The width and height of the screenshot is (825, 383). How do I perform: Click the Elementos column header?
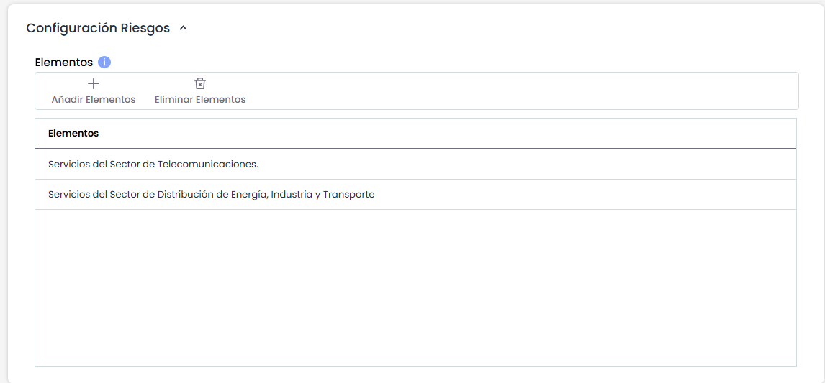[73, 134]
